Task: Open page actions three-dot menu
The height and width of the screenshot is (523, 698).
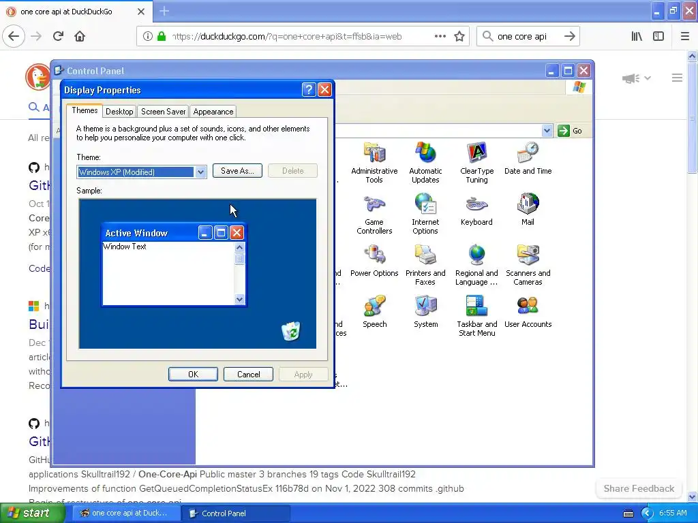Action: pyautogui.click(x=440, y=37)
